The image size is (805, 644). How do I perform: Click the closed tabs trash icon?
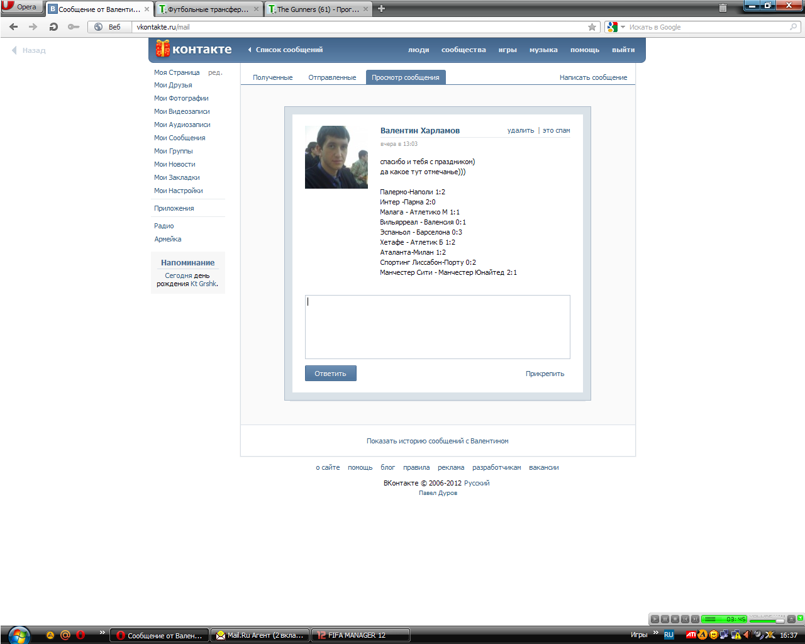tap(723, 8)
